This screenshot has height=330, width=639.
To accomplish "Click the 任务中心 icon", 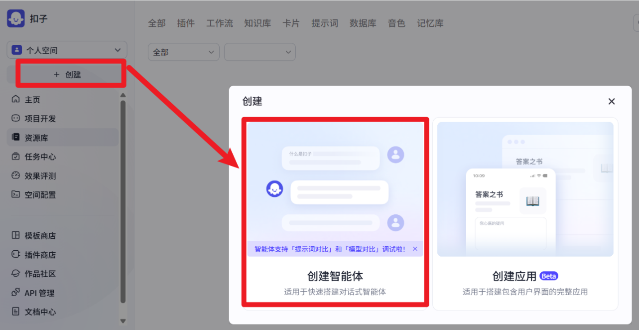I will tap(16, 157).
